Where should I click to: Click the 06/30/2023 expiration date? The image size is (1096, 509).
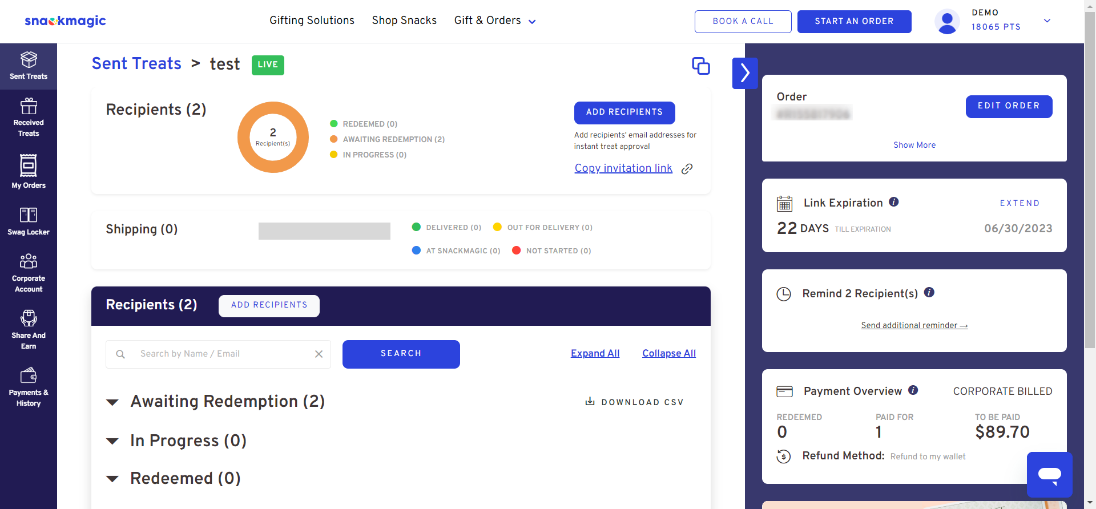(x=1018, y=228)
